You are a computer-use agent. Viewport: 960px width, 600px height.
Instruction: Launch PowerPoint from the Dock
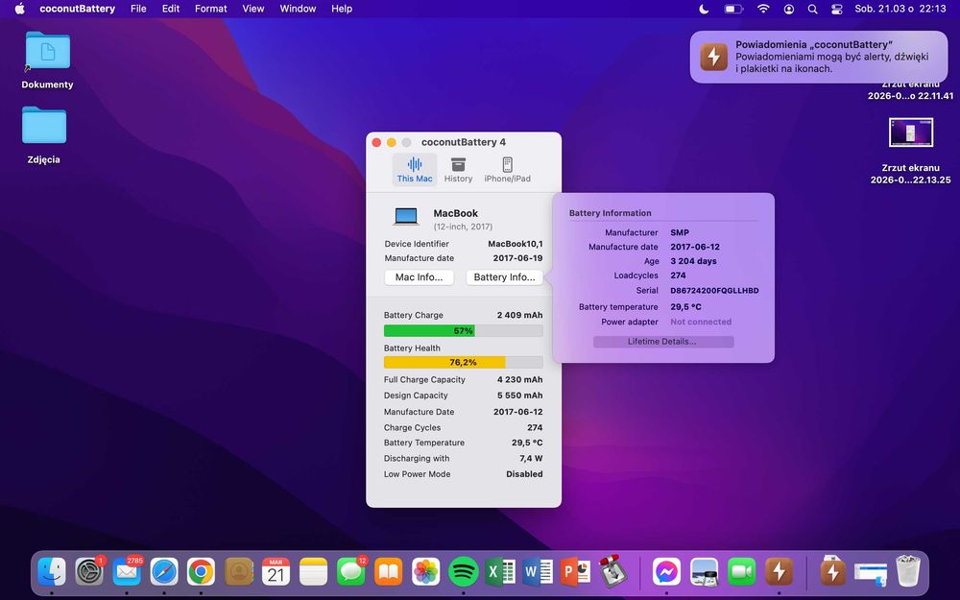(575, 572)
